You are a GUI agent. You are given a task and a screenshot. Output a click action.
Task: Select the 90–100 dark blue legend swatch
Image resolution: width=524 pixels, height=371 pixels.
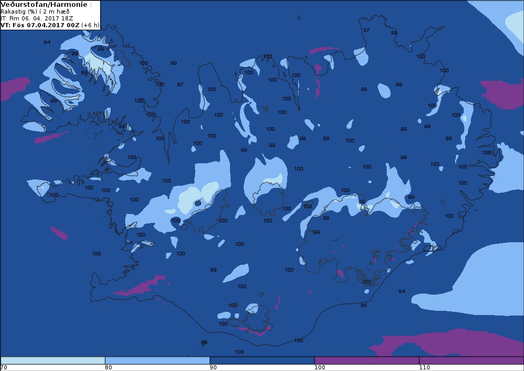click(x=262, y=361)
